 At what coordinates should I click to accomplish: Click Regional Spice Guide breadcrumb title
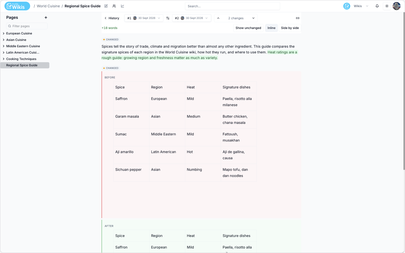tap(83, 6)
